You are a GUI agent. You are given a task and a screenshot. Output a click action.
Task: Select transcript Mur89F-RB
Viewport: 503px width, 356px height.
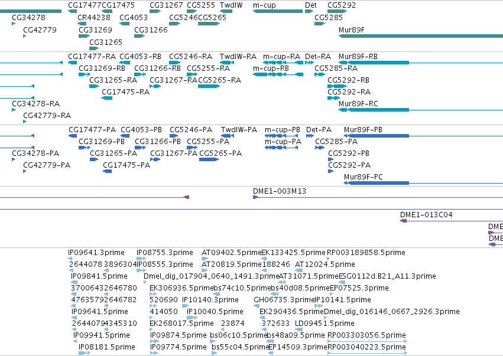[x=358, y=57]
